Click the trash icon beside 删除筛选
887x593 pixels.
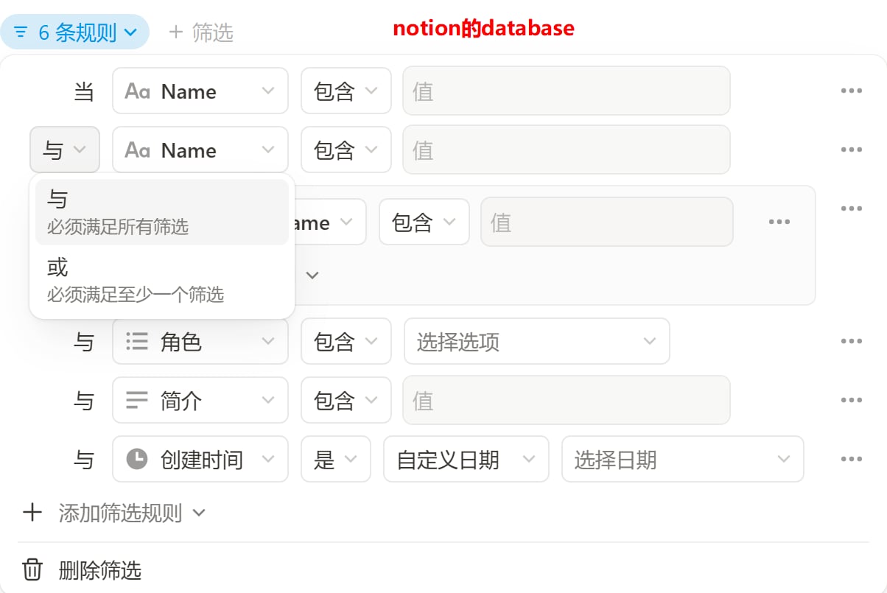(32, 569)
